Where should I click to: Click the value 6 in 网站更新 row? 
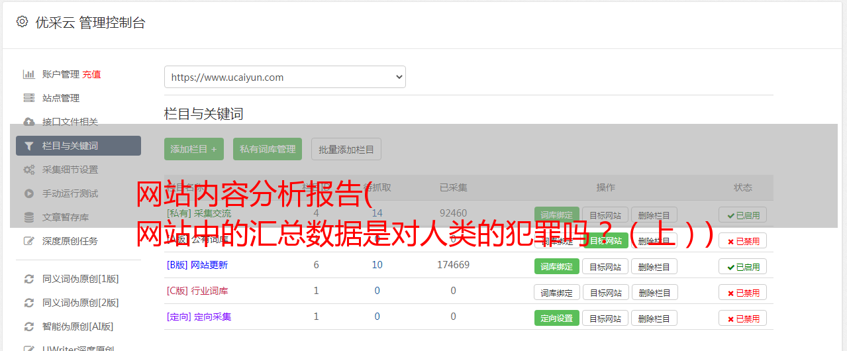[316, 265]
